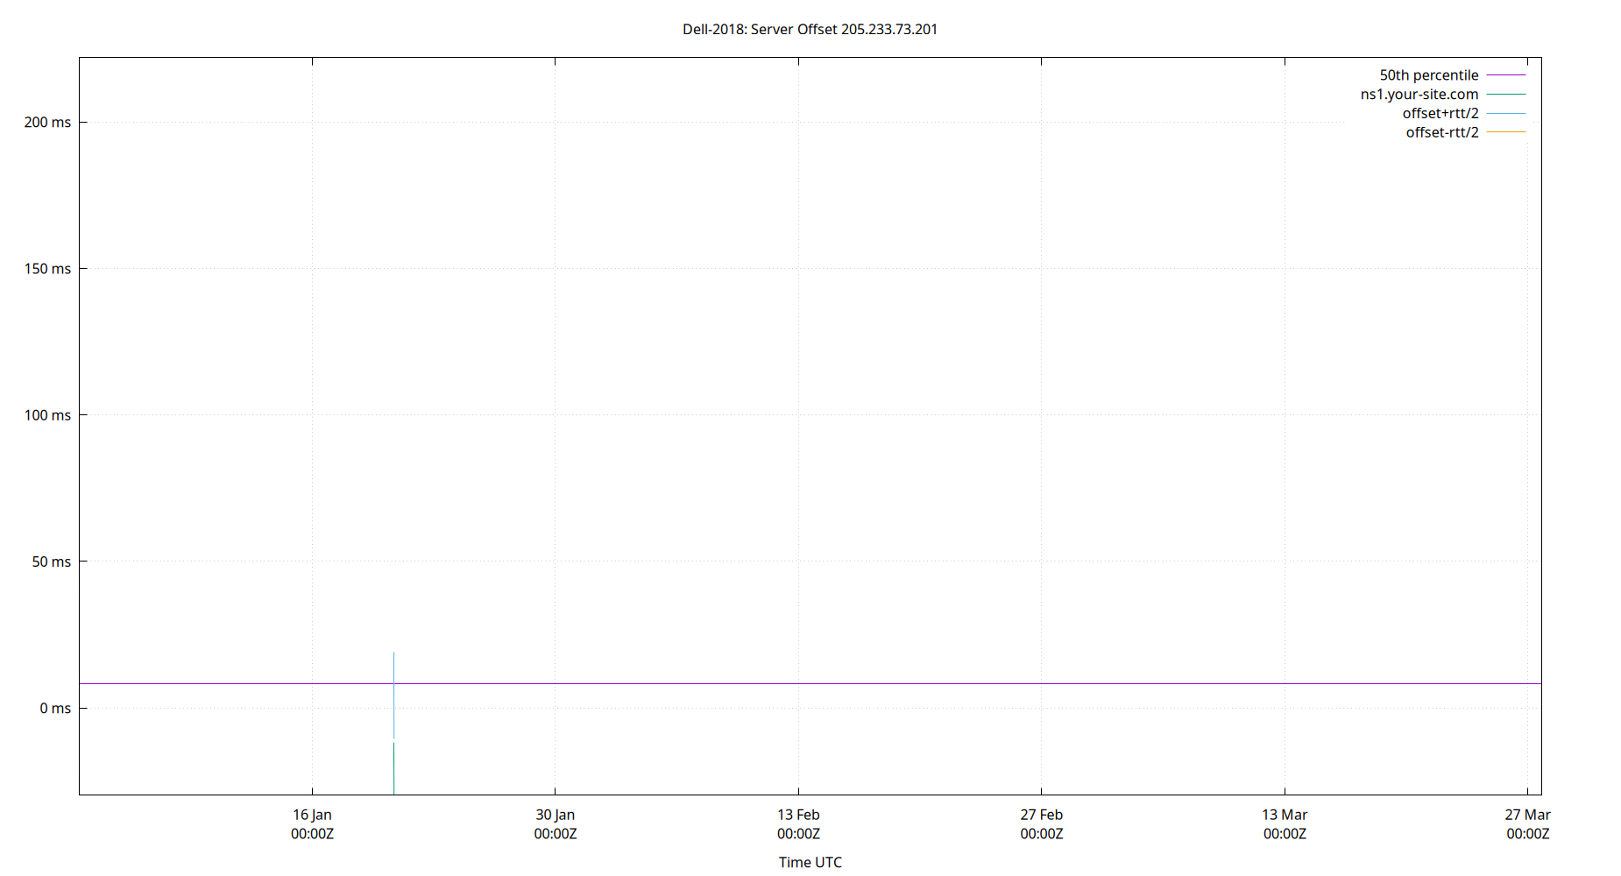This screenshot has height=876, width=1621.
Task: Click the line sample beside 50th percentile
Action: coord(1505,75)
